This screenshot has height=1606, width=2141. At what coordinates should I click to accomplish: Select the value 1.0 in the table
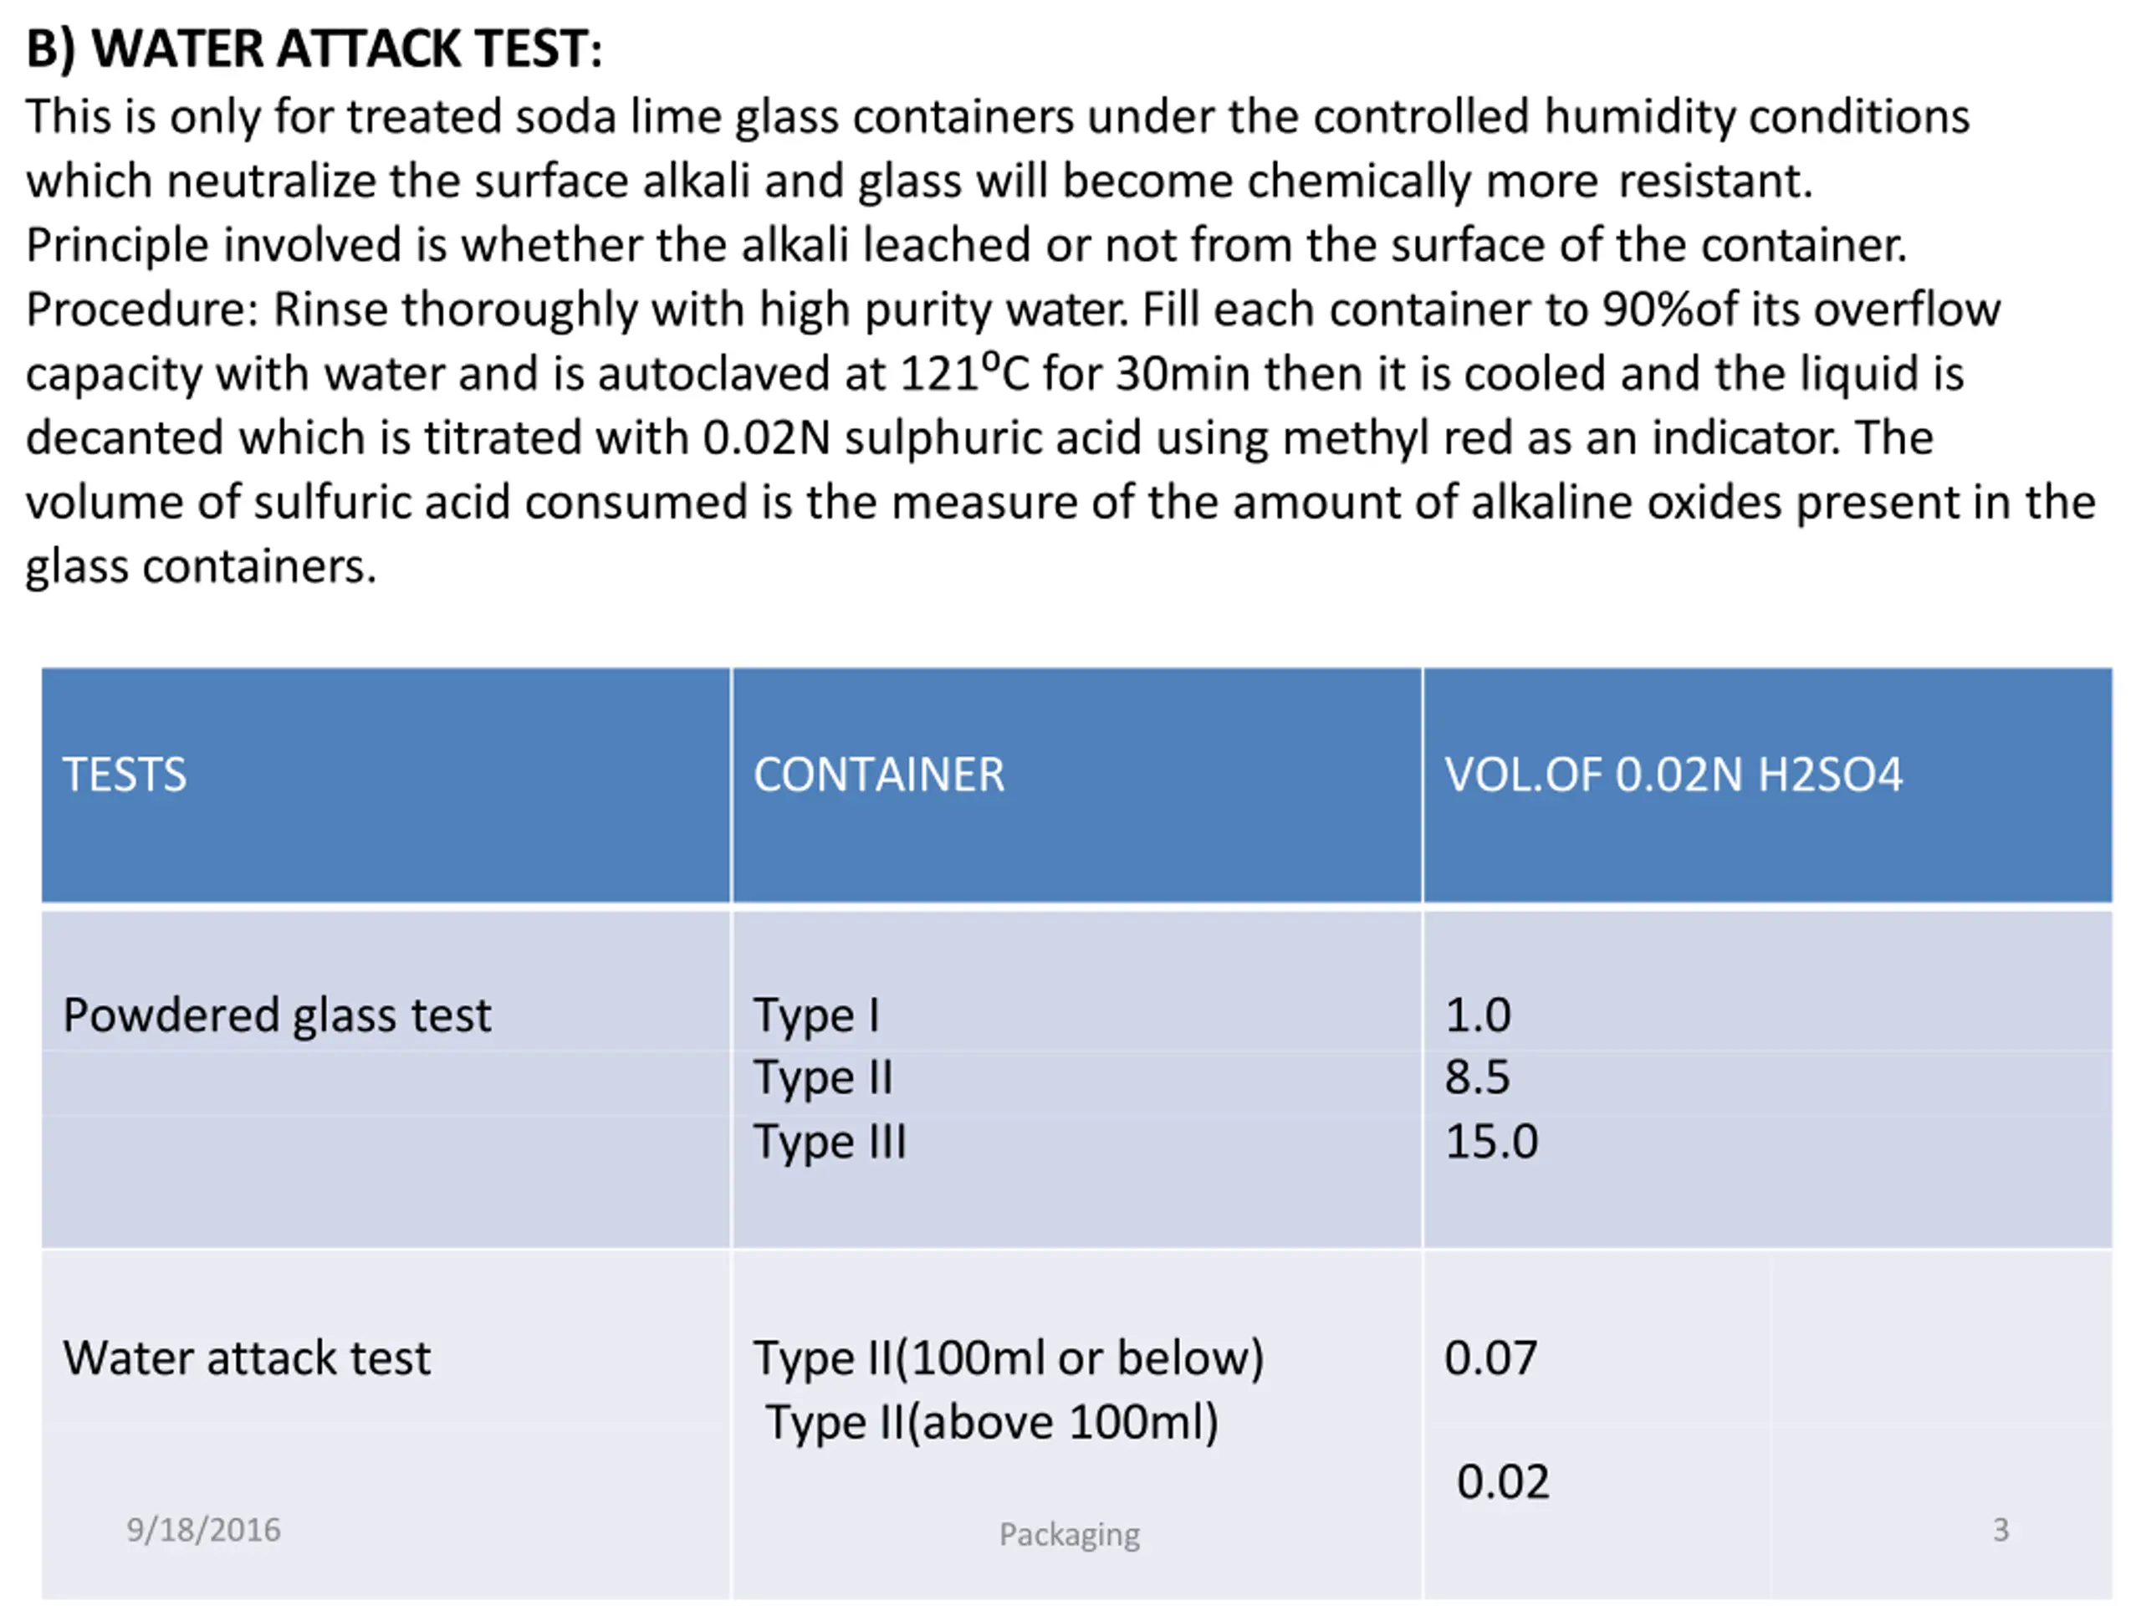coord(1477,1015)
